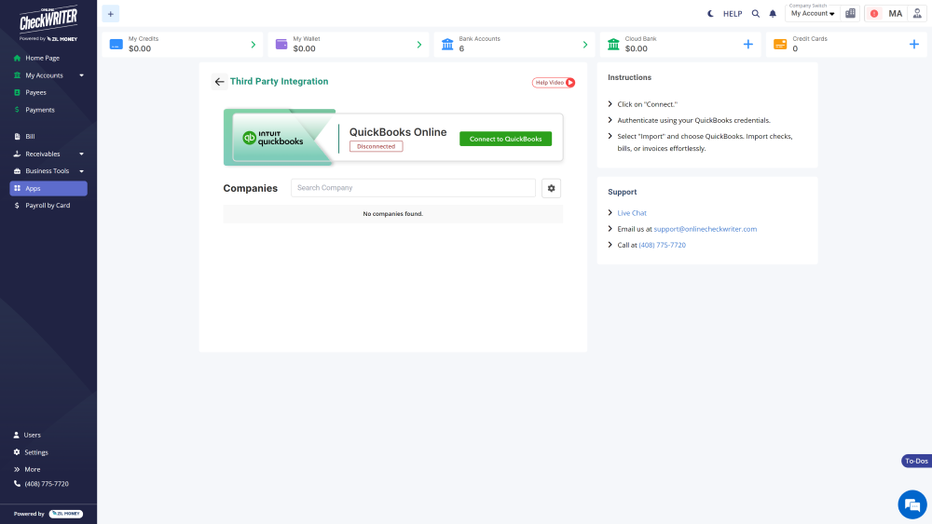Click the company building icon in header

[850, 14]
